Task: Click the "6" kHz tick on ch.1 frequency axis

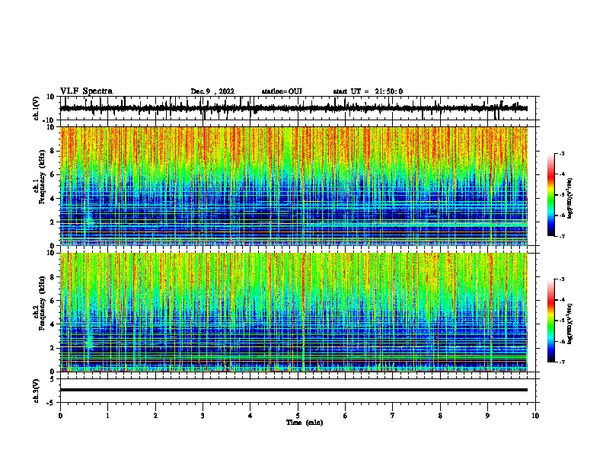Action: (53, 174)
